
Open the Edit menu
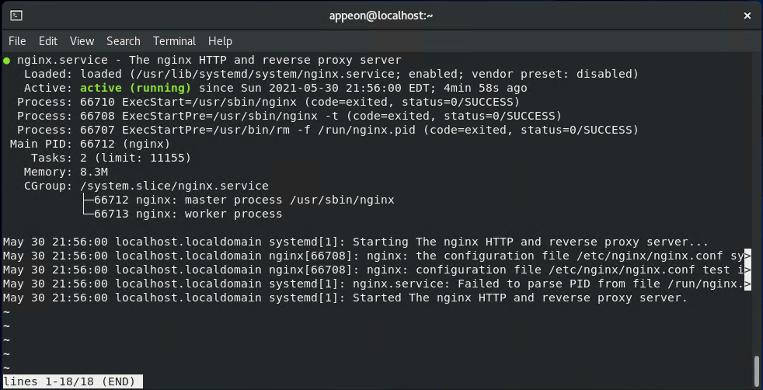48,41
